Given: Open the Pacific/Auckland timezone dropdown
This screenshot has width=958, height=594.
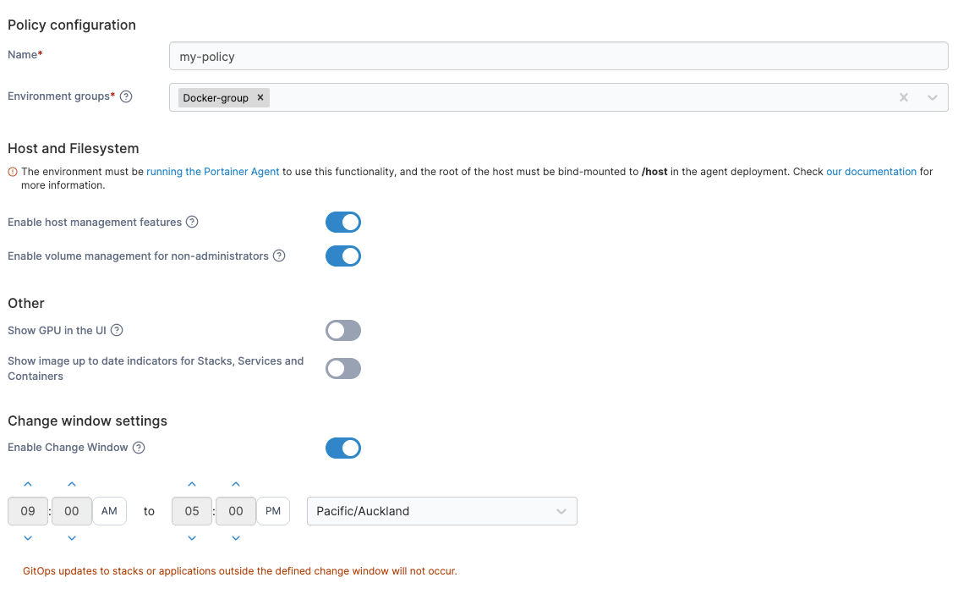Looking at the screenshot, I should click(x=441, y=511).
